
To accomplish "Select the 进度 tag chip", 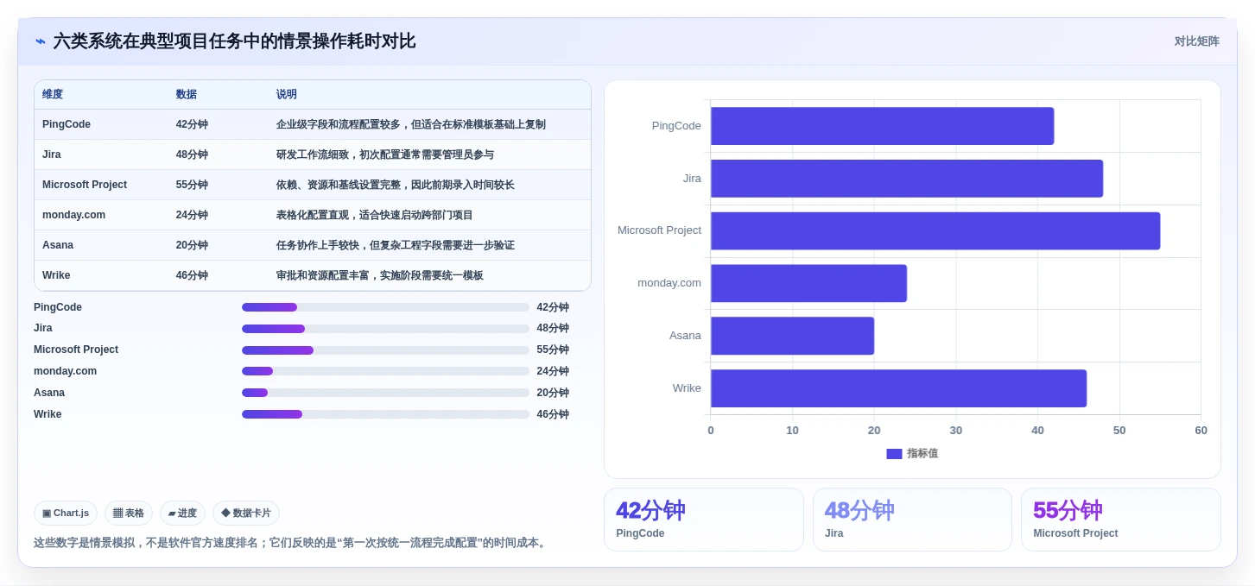I will tap(182, 513).
